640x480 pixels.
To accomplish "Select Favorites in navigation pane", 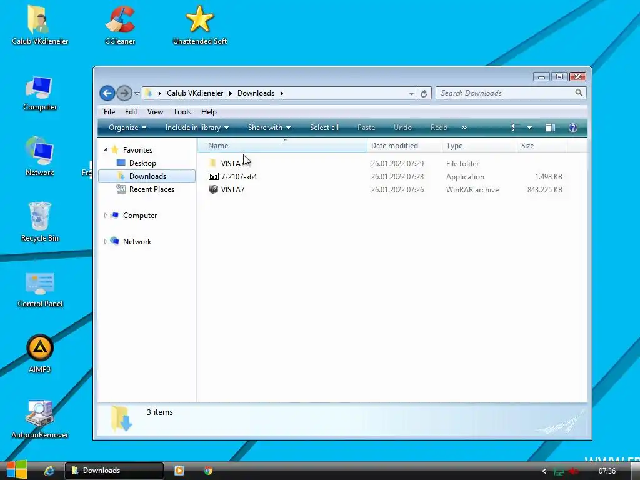I will [137, 150].
